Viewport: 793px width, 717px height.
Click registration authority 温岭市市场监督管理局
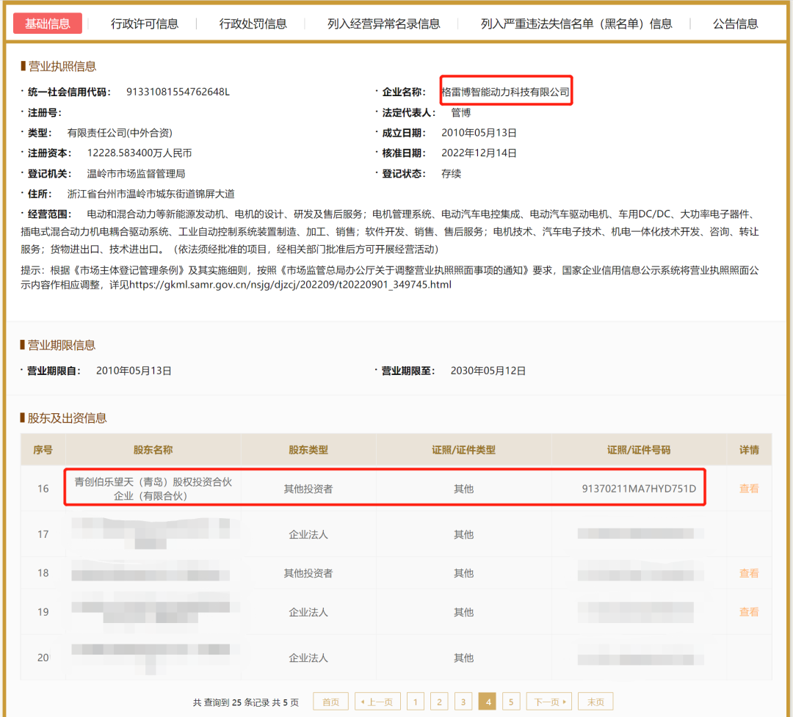136,173
